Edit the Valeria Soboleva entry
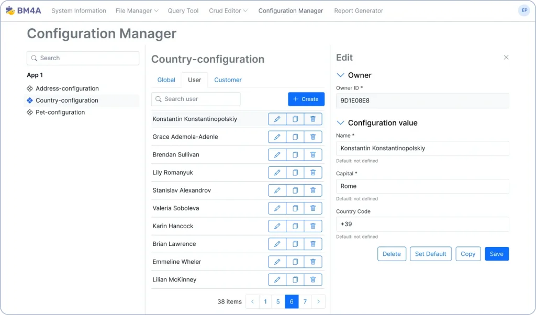 pyautogui.click(x=277, y=208)
